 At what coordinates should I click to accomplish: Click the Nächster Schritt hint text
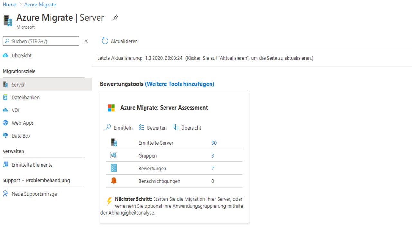[172, 206]
